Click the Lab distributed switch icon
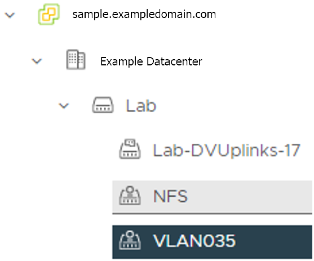314x261 pixels. click(x=103, y=105)
